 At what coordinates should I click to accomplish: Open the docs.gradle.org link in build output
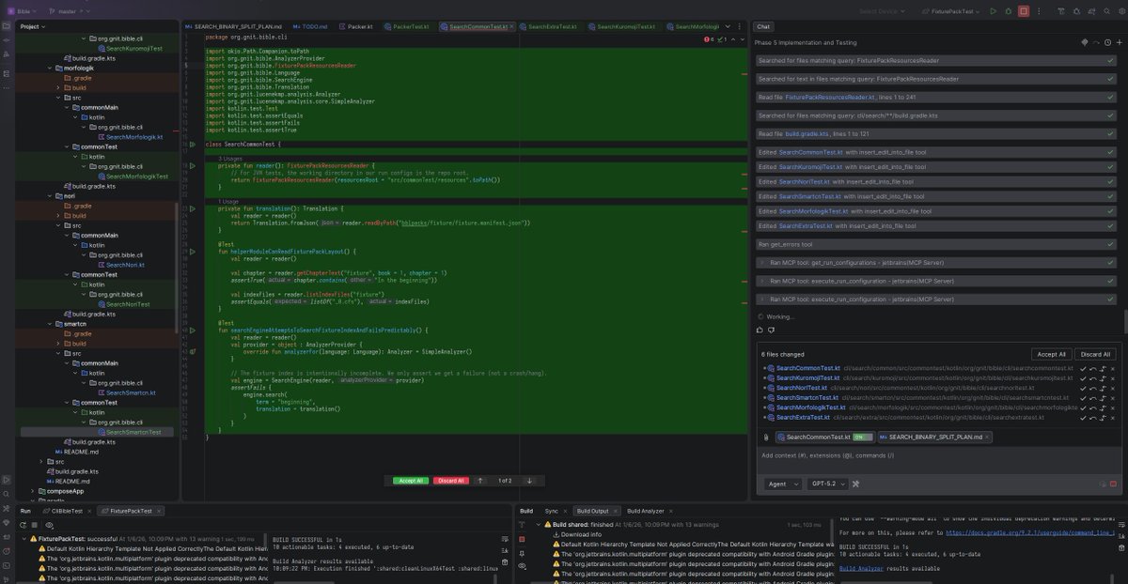[1030, 532]
